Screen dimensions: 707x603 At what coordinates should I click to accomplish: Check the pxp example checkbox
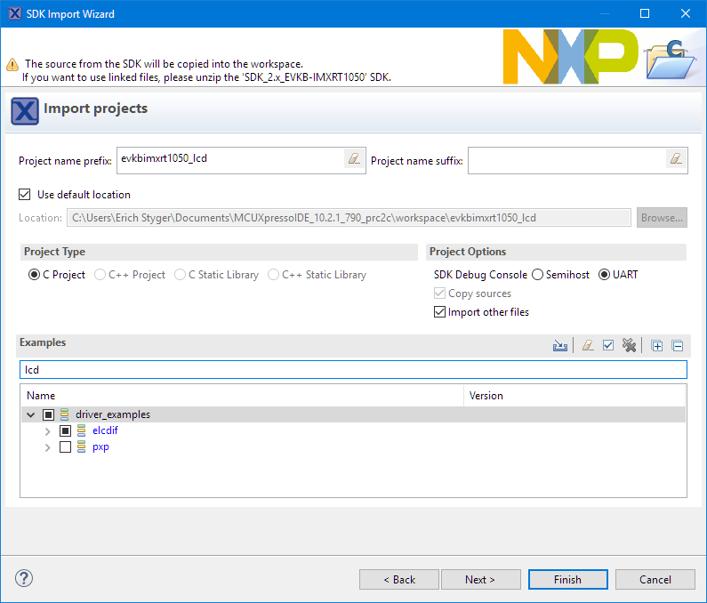pyautogui.click(x=65, y=447)
